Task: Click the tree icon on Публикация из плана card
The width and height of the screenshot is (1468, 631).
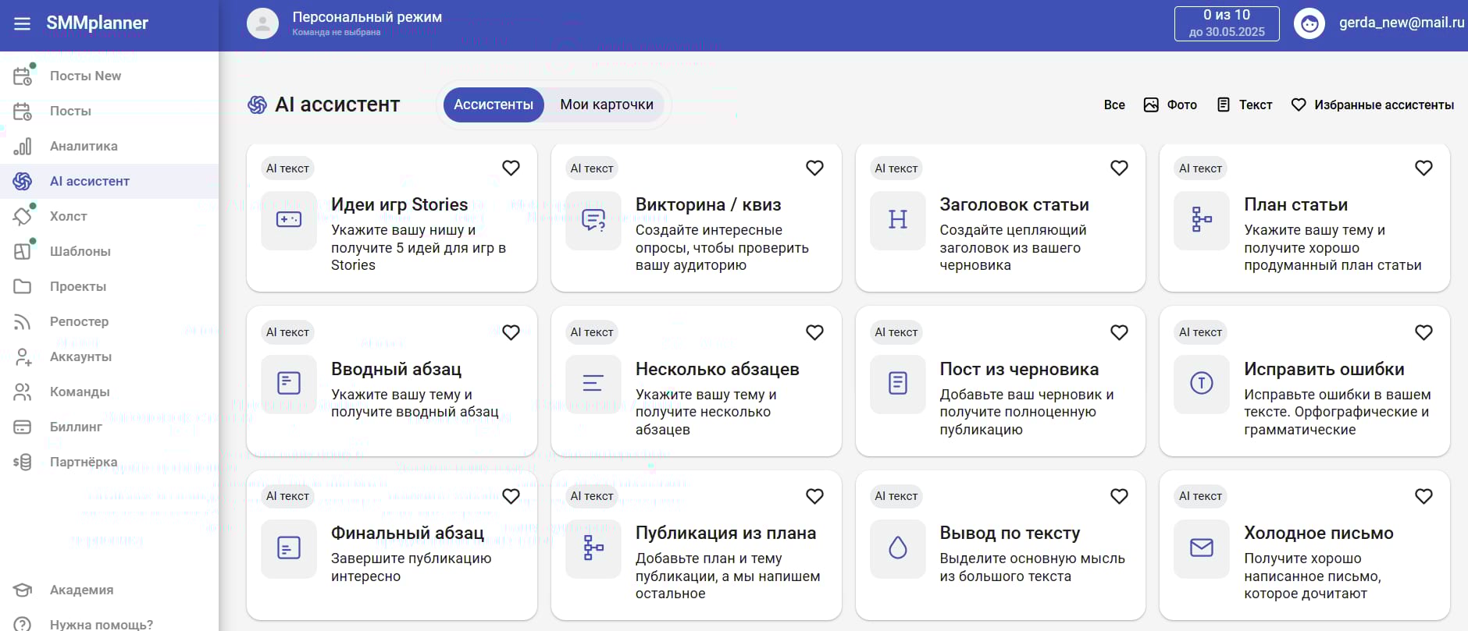Action: (593, 548)
